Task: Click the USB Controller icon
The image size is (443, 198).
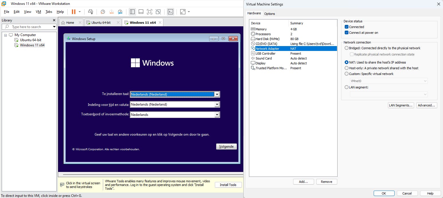Action: pos(253,54)
